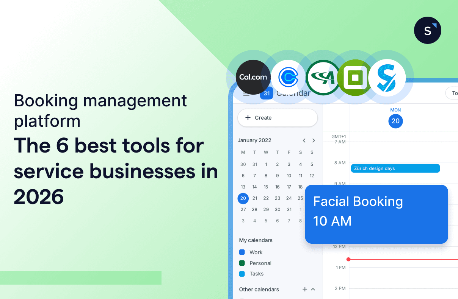This screenshot has height=299, width=458.
Task: Select date 24 in mini calendar
Action: 289,198
